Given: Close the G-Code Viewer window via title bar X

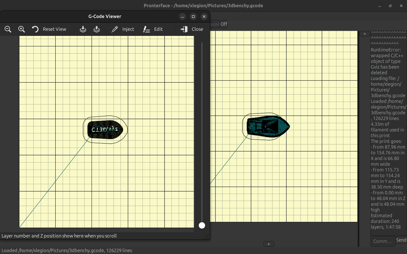Looking at the screenshot, I should pyautogui.click(x=204, y=16).
